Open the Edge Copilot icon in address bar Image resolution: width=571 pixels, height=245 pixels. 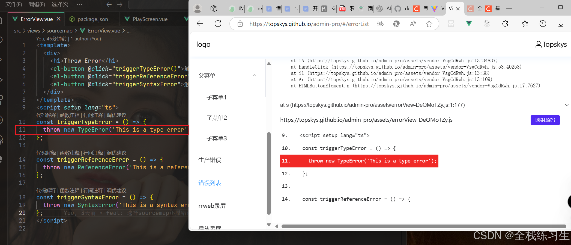pos(396,24)
